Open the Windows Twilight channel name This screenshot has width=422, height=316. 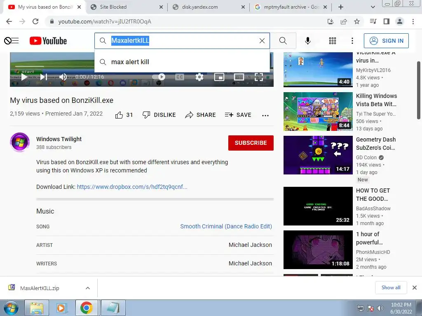[59, 139]
